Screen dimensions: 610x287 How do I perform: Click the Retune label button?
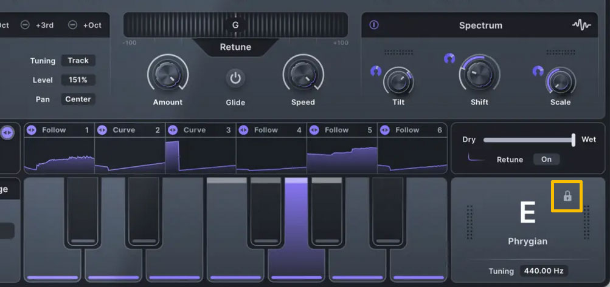tap(235, 47)
